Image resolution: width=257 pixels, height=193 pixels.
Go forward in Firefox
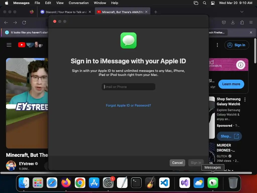point(15,22)
